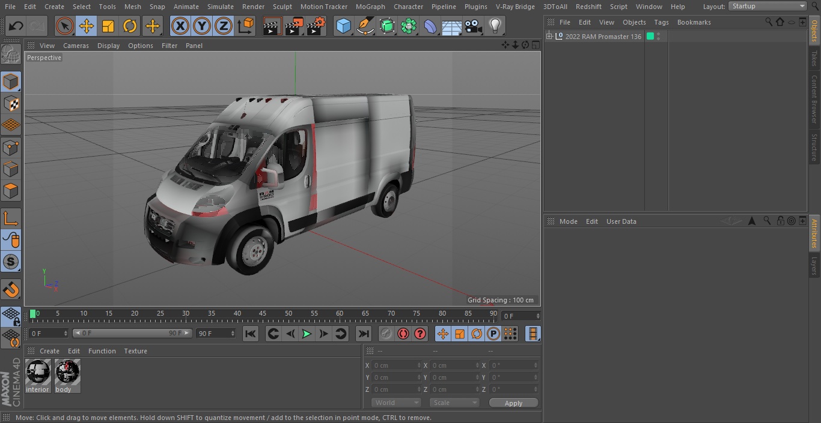
Task: Open the Scale mode dropdown
Action: (454, 403)
